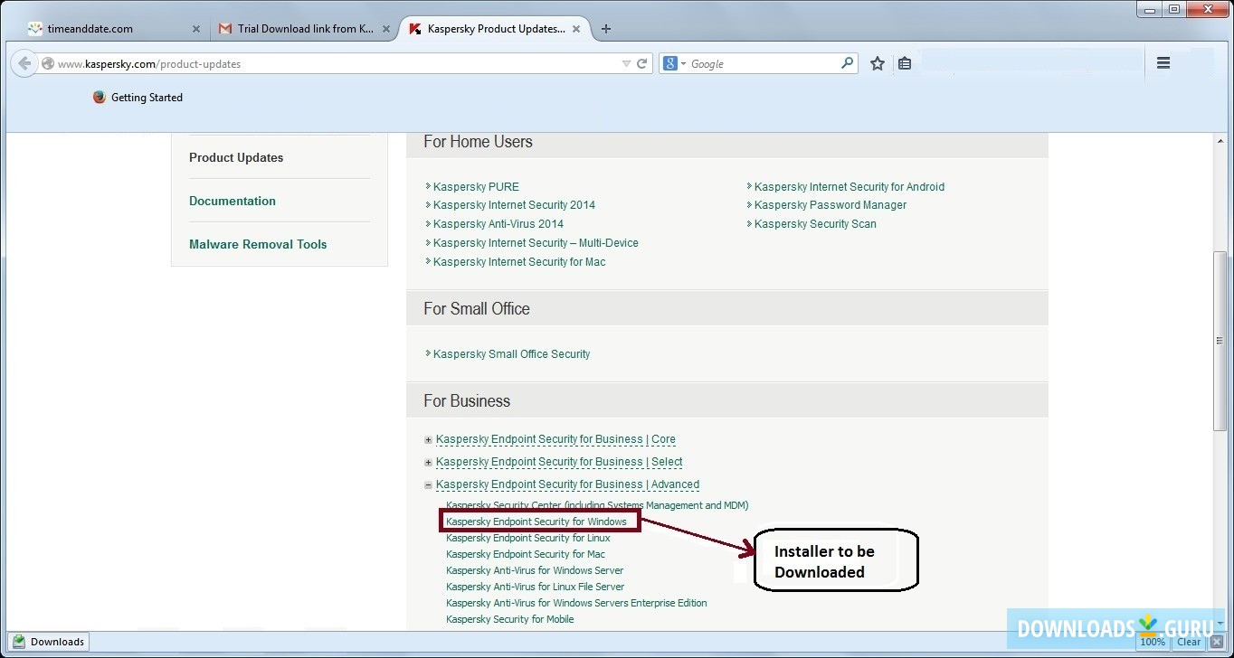Click Kaspersky Endpoint Security for Business | Select

coord(559,462)
